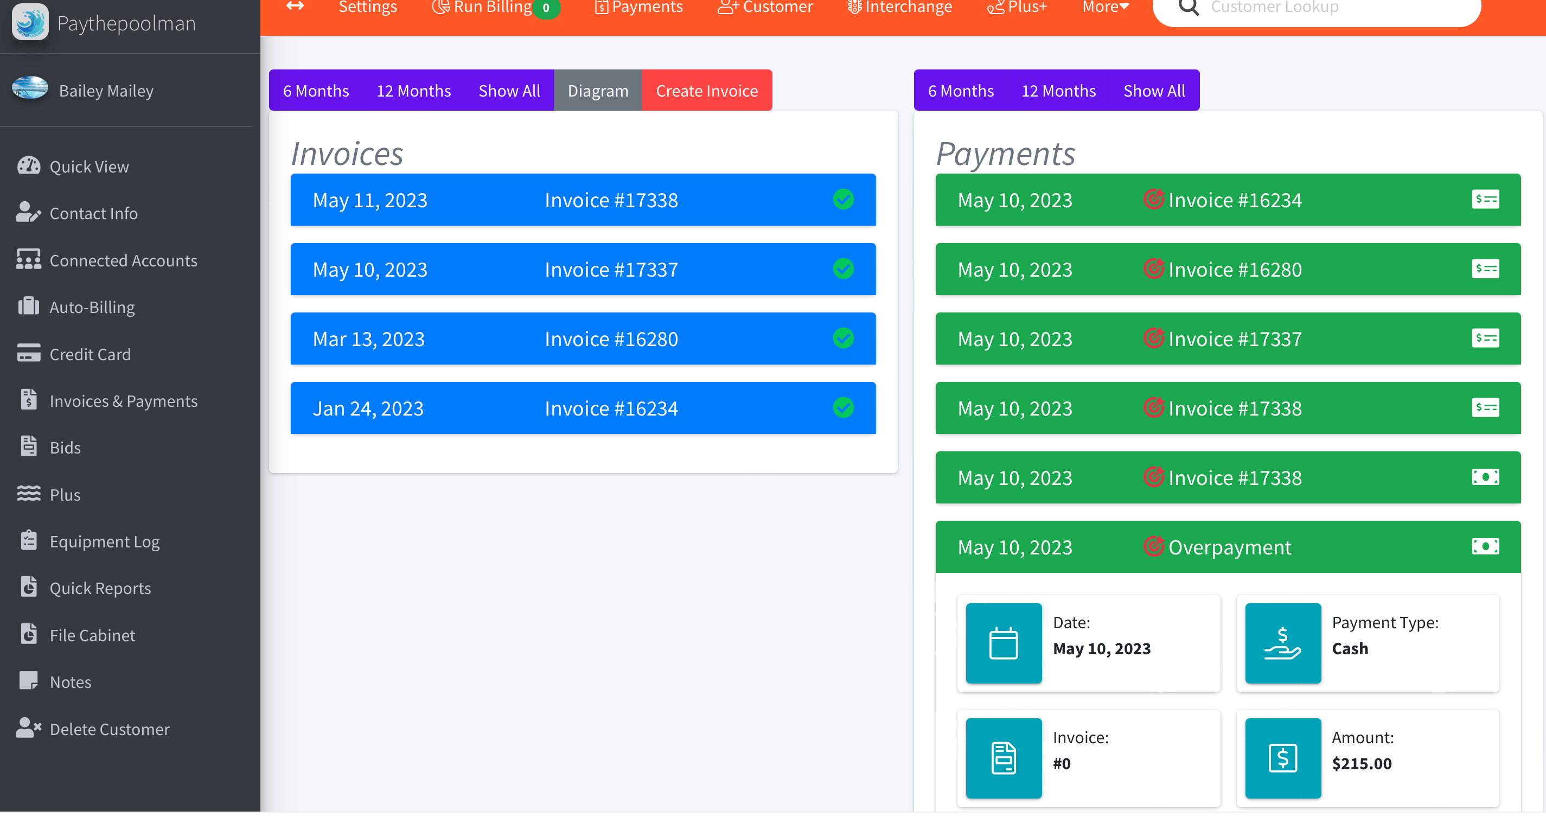Click the Delete Customer user icon

point(28,729)
